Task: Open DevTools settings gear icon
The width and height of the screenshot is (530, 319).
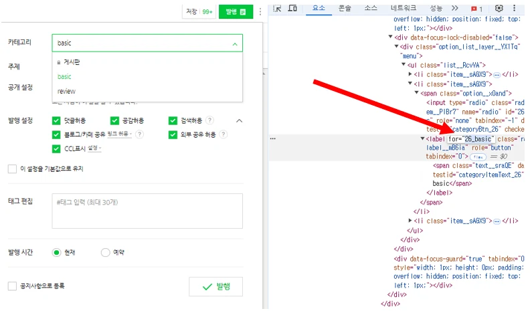Action: point(499,8)
